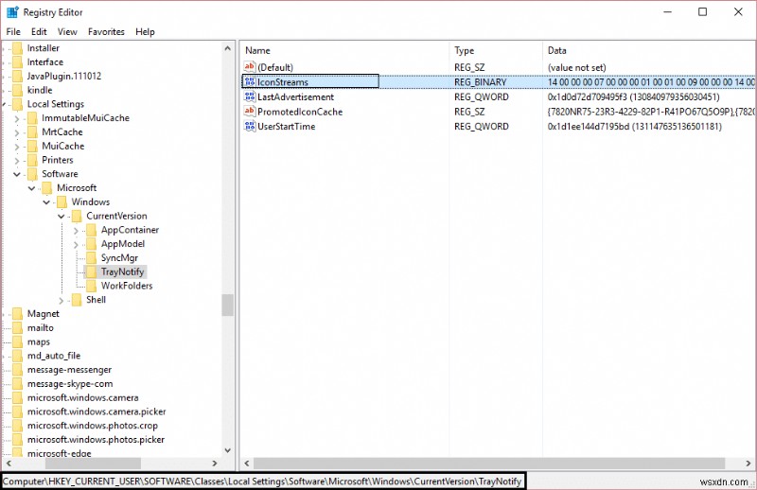Select the microsoft.windows.camera.picker key
The height and width of the screenshot is (490, 757).
pyautogui.click(x=97, y=411)
